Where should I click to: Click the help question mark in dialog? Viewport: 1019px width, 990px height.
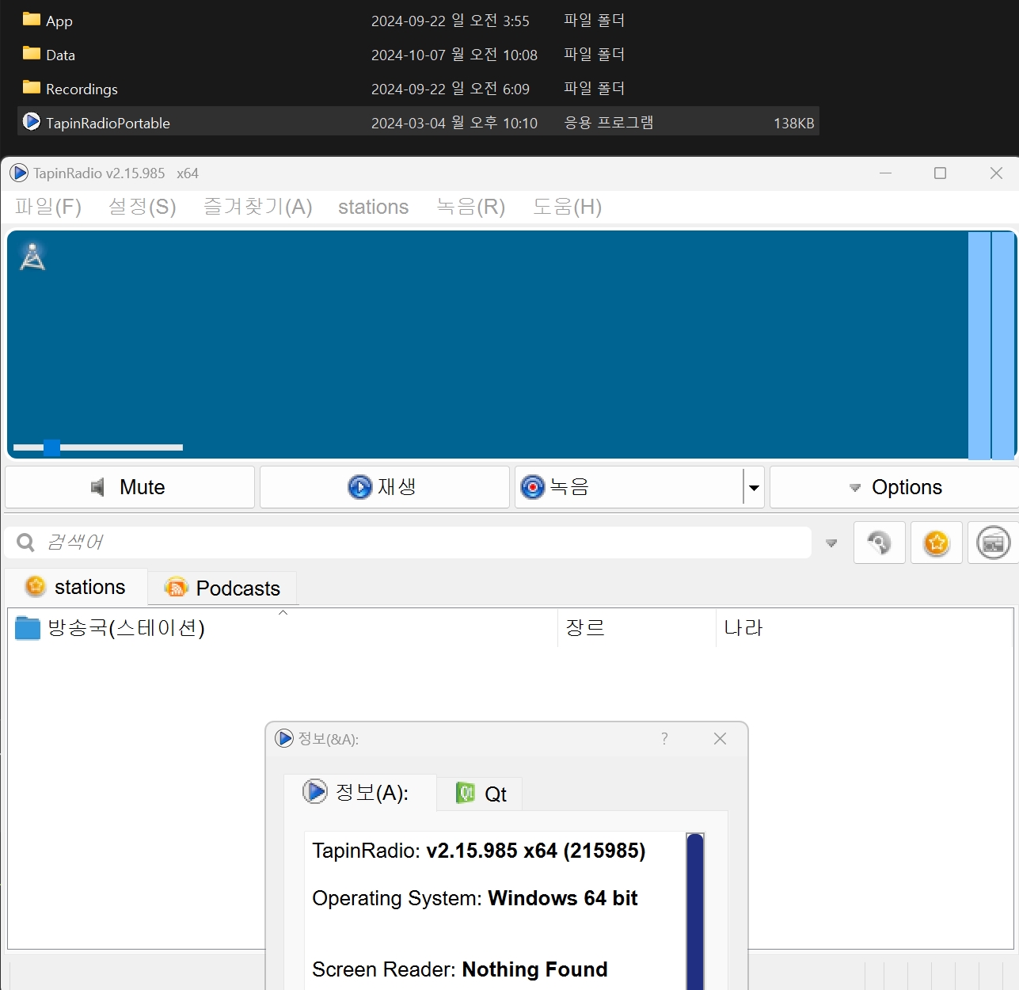(664, 738)
